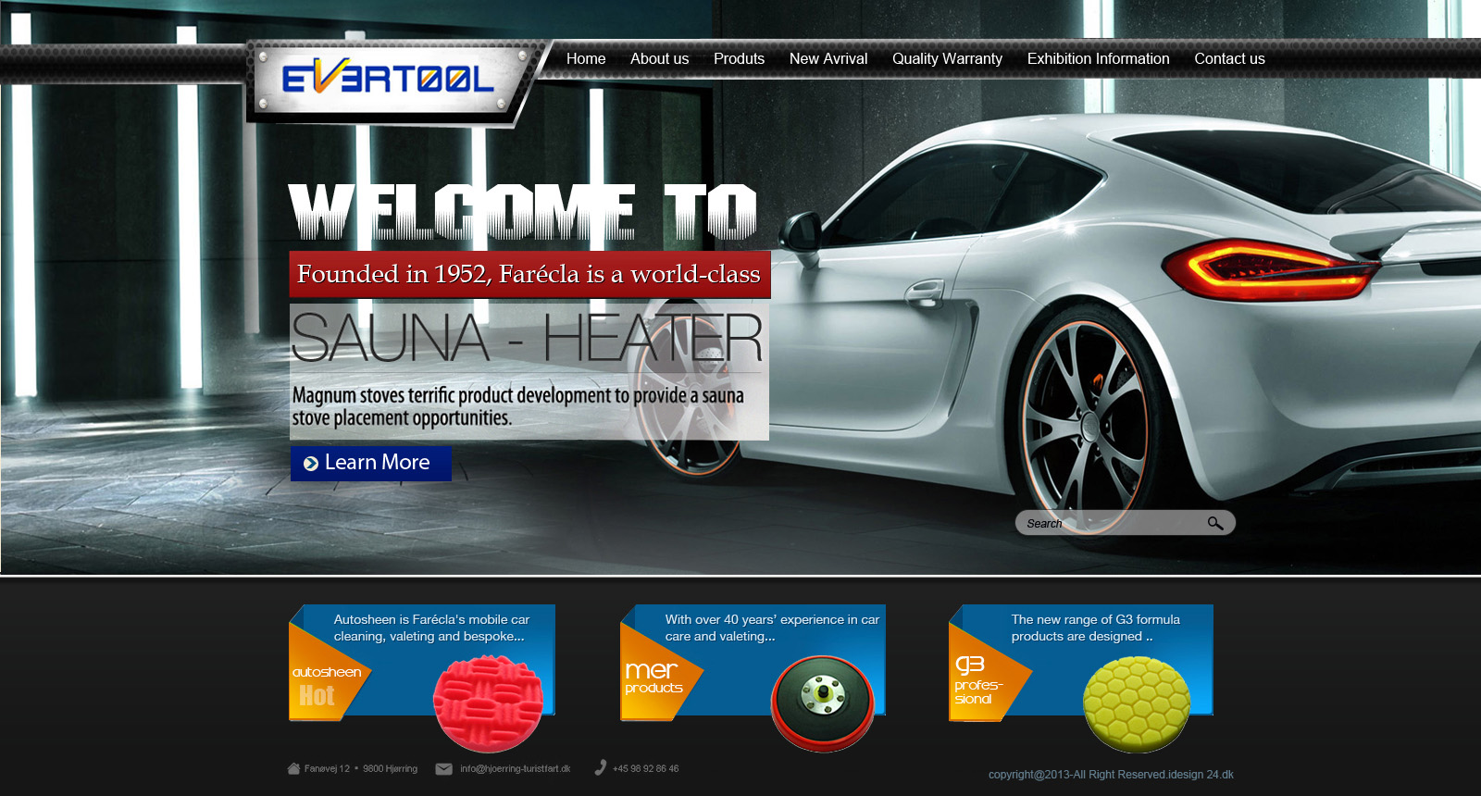View the Exhibition Information page
Image resolution: width=1481 pixels, height=796 pixels.
tap(1098, 58)
